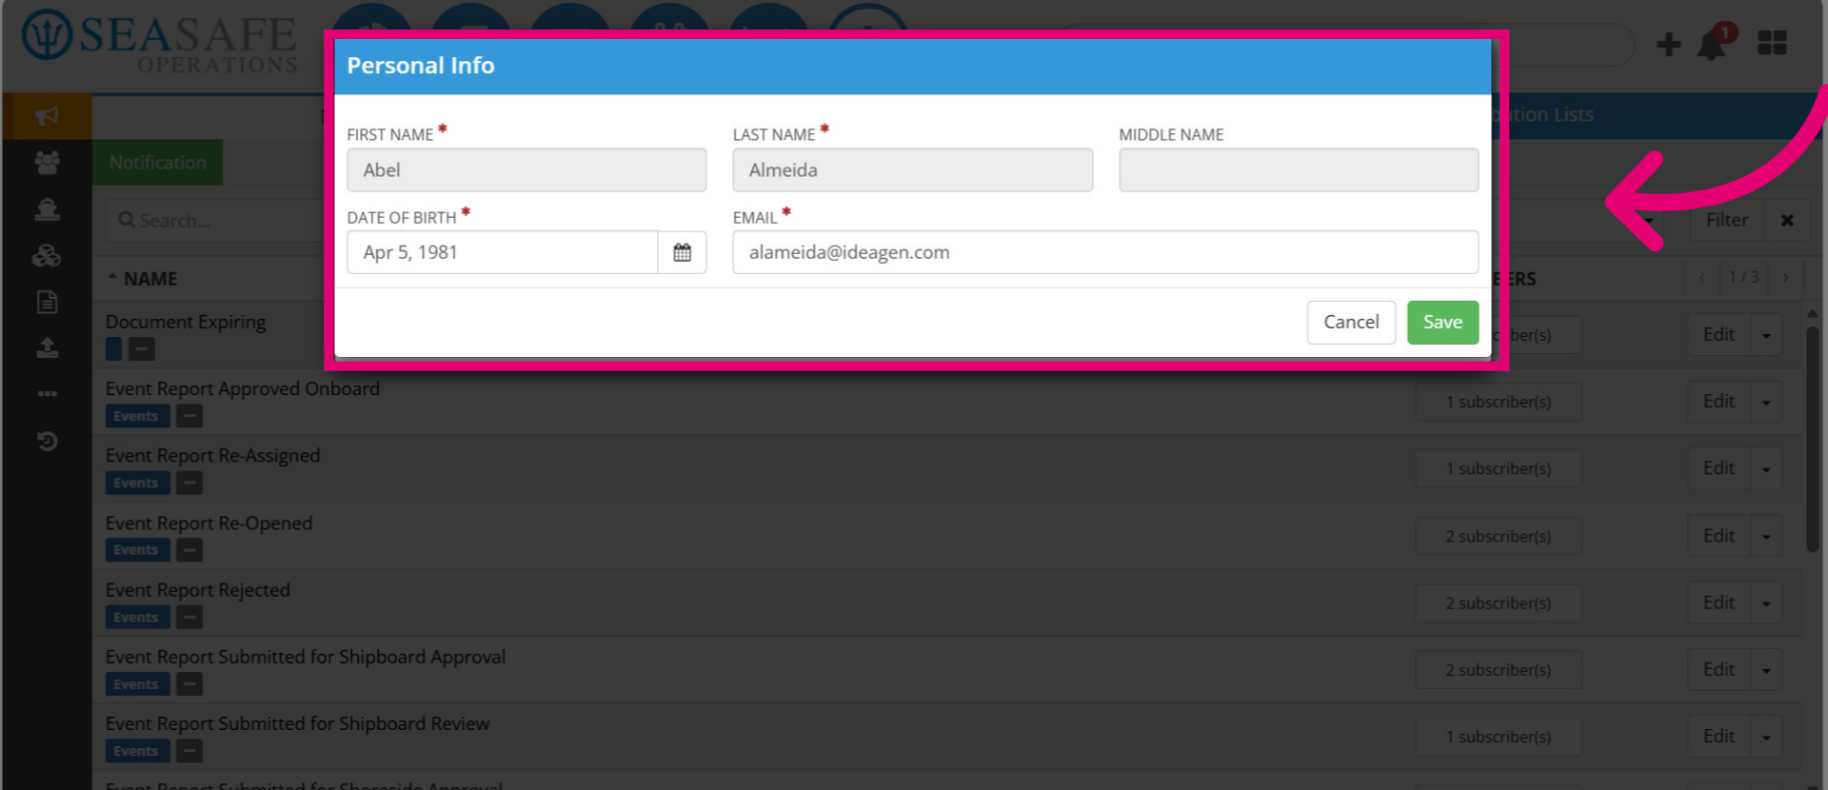Edit Event Report Submitted for Shipboard Approval
This screenshot has height=790, width=1828.
pos(1719,669)
